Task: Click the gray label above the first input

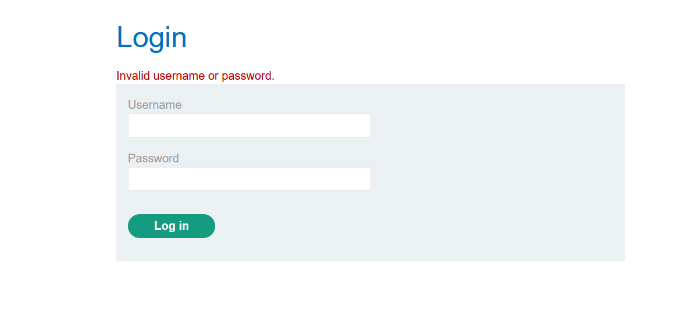Action: point(155,105)
